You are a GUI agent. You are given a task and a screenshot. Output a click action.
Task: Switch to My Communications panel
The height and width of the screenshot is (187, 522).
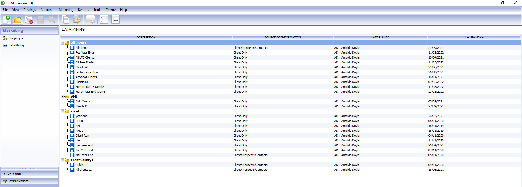click(x=29, y=181)
